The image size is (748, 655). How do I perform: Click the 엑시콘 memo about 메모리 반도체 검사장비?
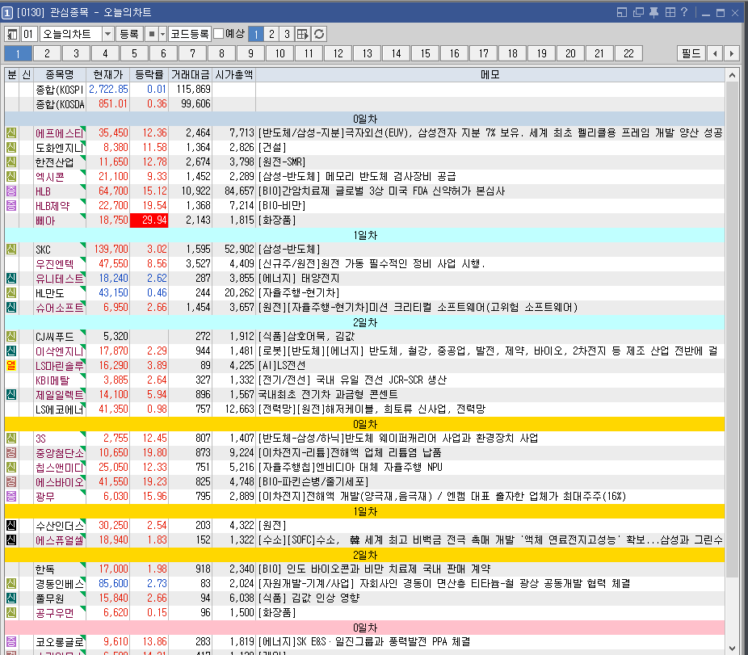point(357,177)
